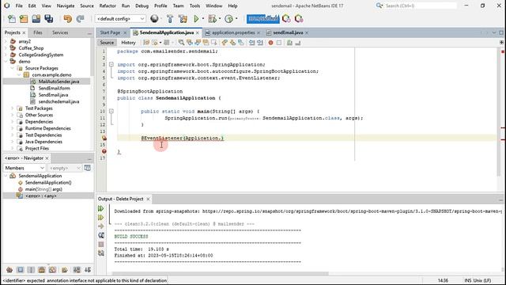Click the browser globe icon in main toolbar
This screenshot has width=506, height=285.
154,19
